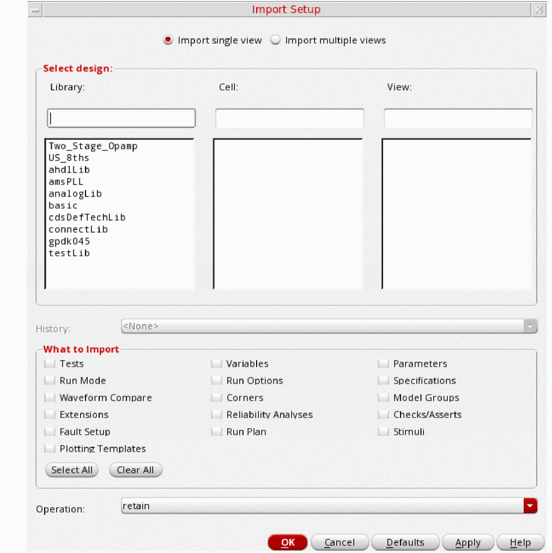Select ahdlLib library entry
This screenshot has height=553, width=552.
pyautogui.click(x=69, y=169)
